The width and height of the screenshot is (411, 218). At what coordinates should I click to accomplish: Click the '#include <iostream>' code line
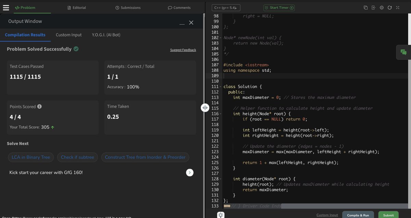pyautogui.click(x=246, y=65)
